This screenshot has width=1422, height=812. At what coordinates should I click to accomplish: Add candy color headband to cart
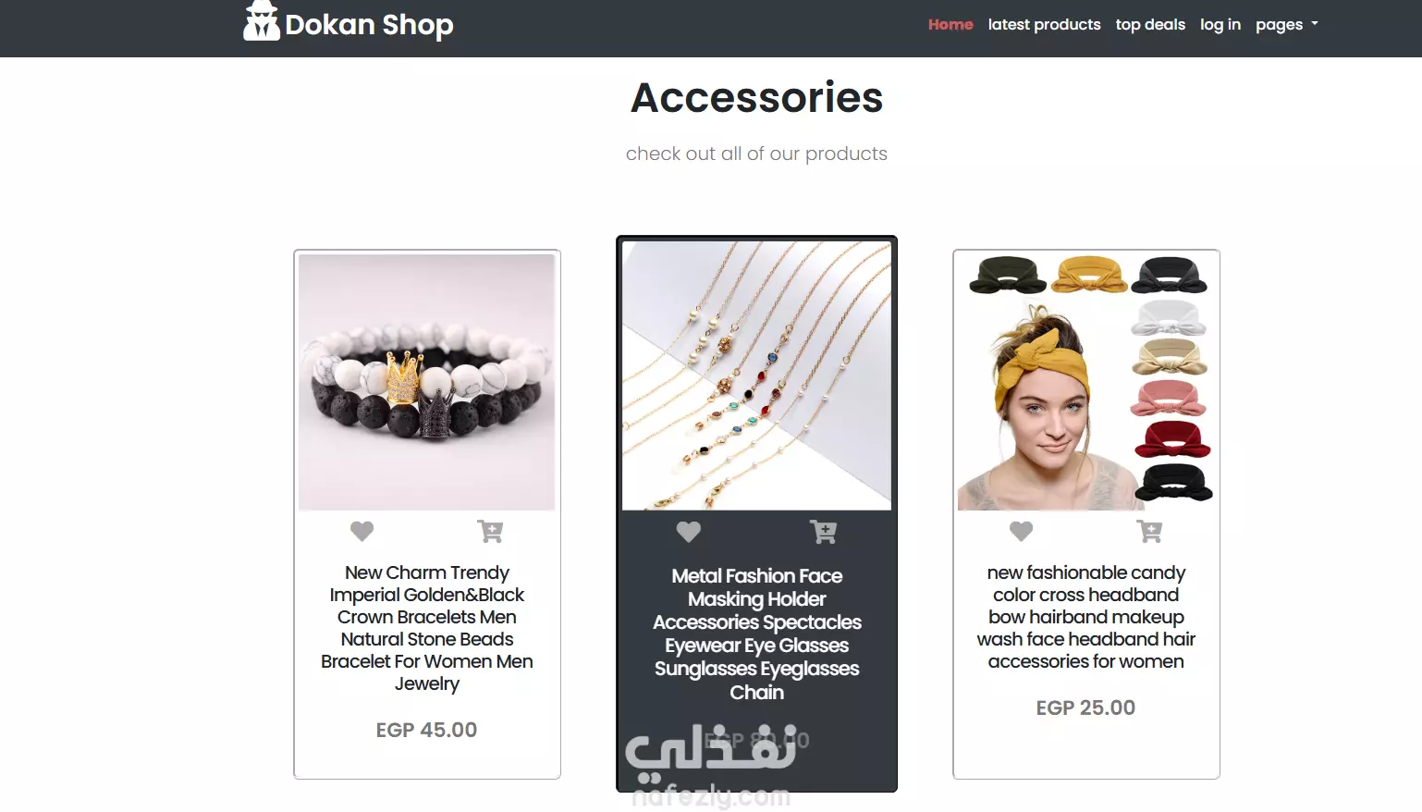[1149, 531]
